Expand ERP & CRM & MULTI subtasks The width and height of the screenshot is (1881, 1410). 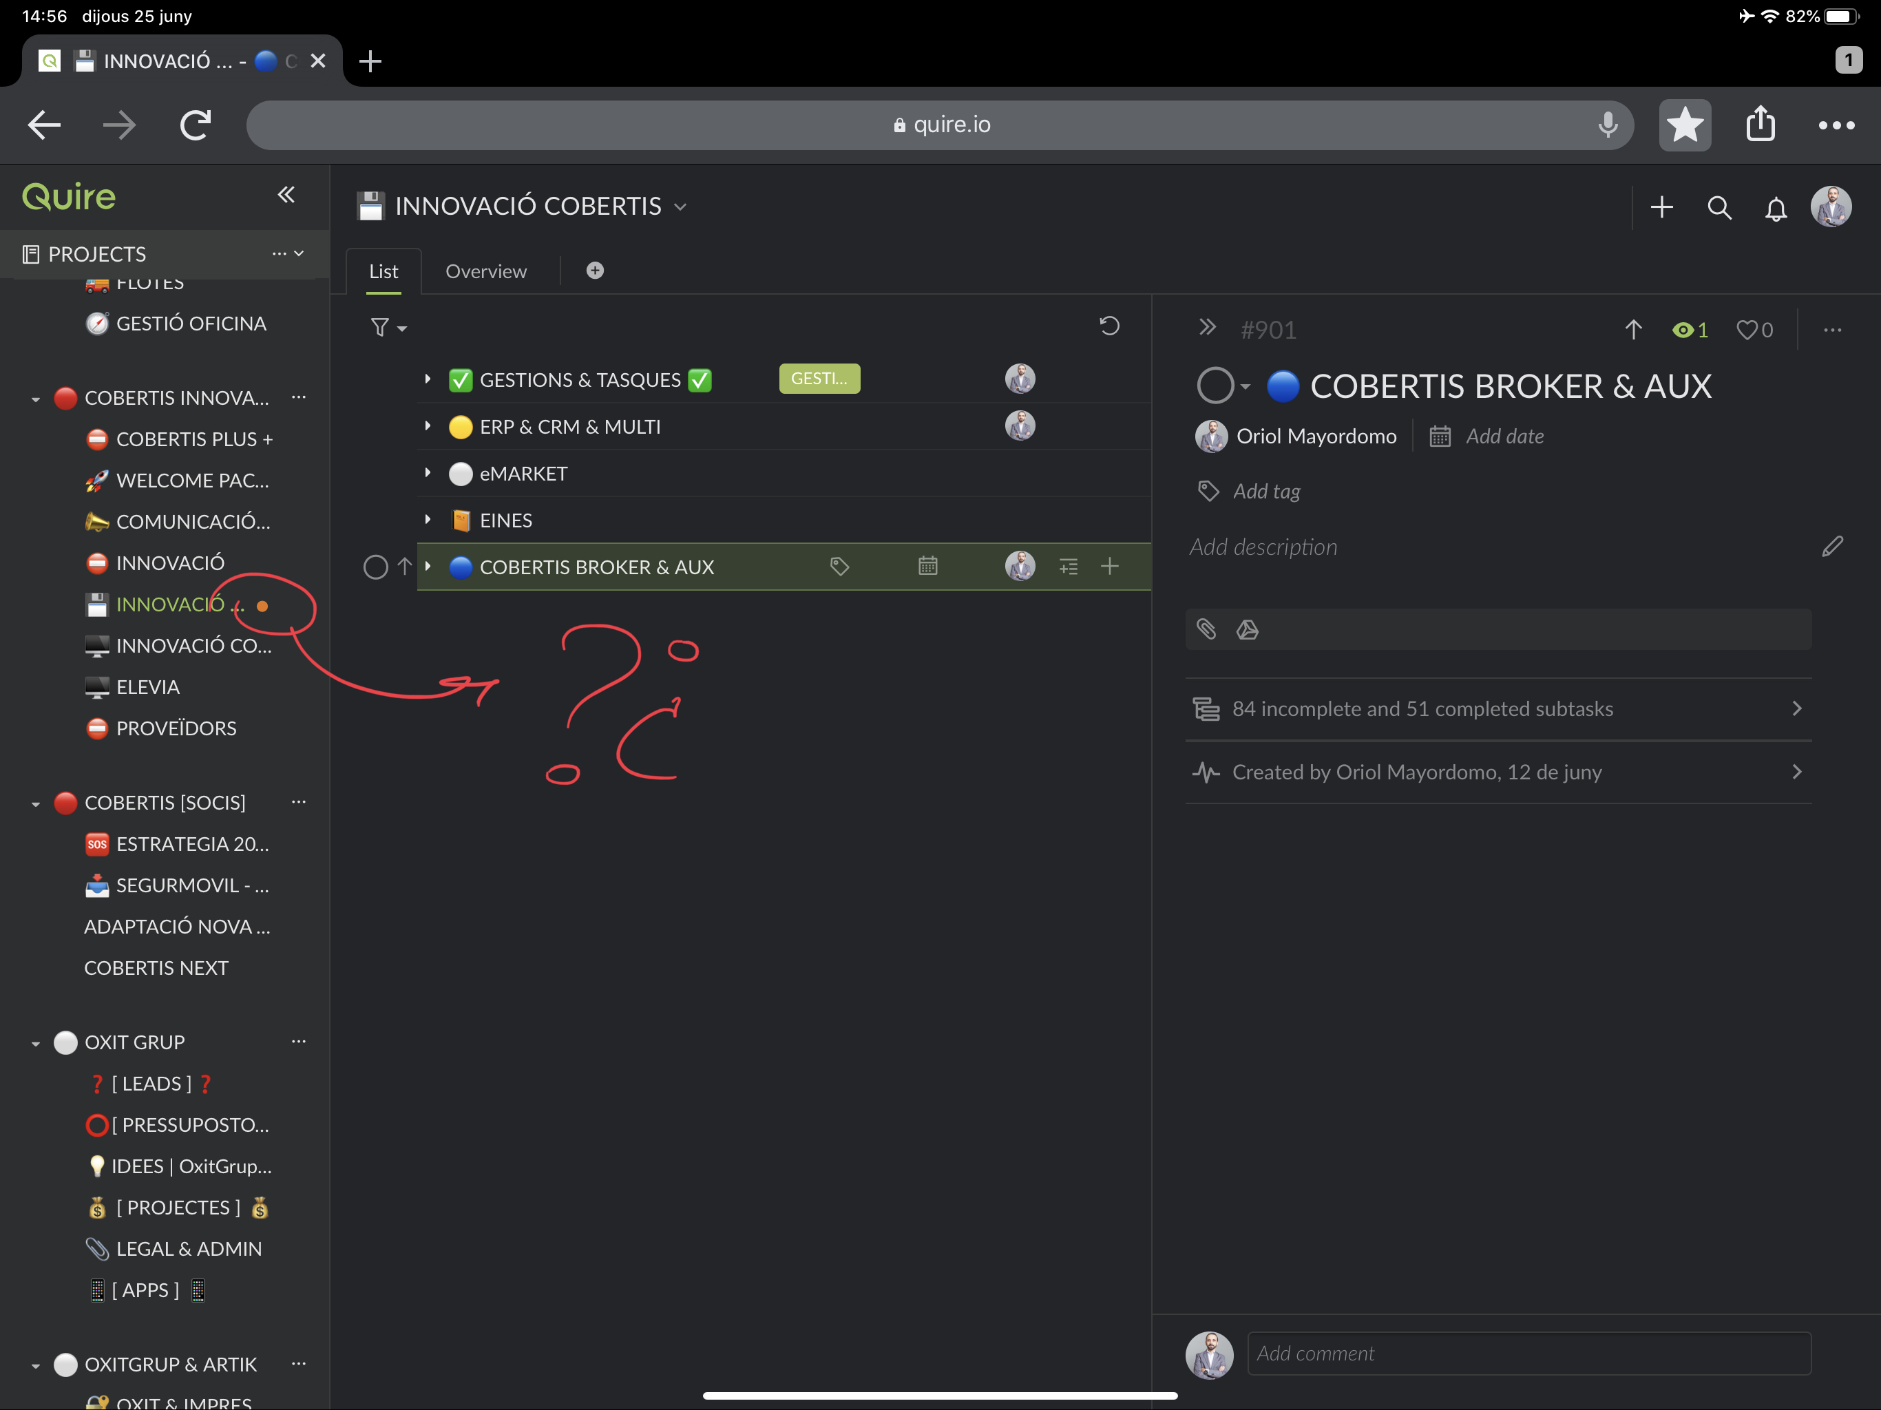coord(428,425)
